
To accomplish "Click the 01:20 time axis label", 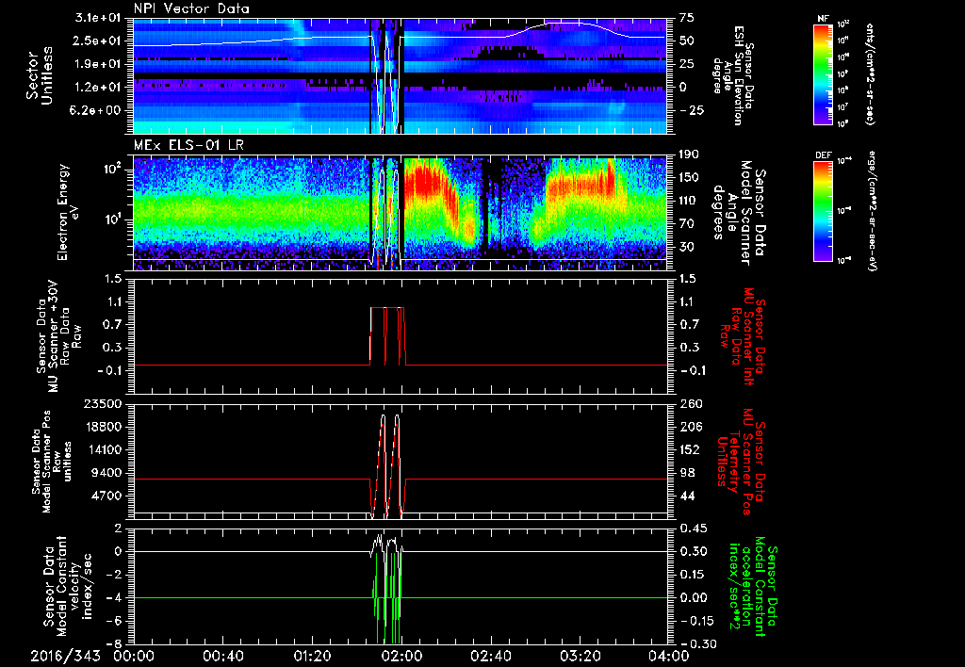I will pyautogui.click(x=312, y=655).
